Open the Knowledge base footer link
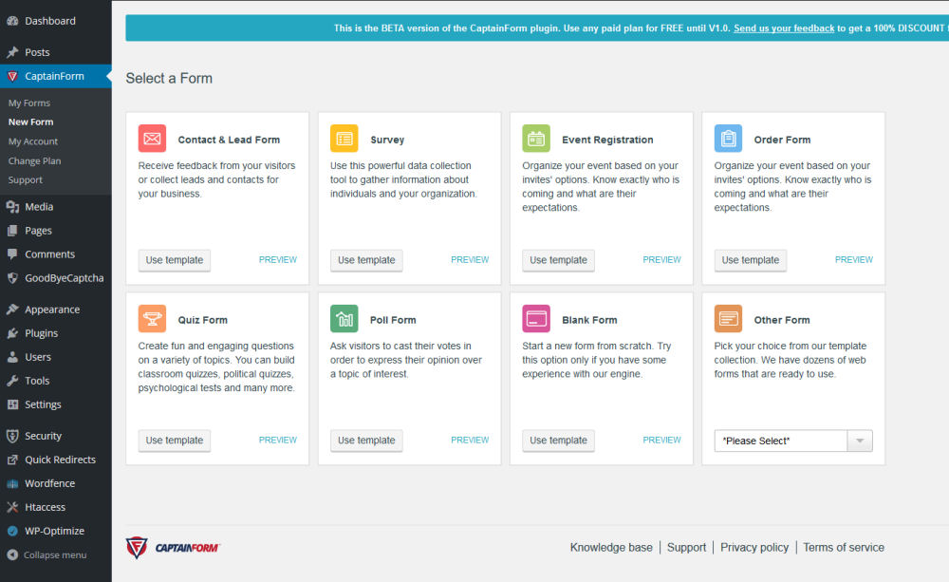 click(x=611, y=548)
